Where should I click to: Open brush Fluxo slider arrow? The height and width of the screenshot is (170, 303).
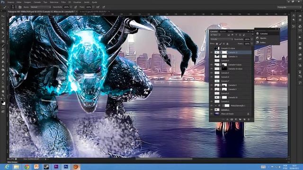tap(93, 7)
